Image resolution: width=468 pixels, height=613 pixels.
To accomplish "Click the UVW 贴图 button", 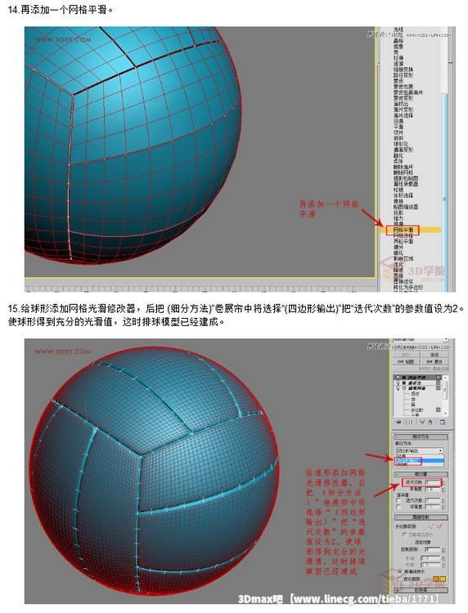I will coord(406,361).
